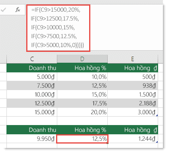Select the 12,5% cell beside 9.950đ
The image size is (169, 154).
tap(82, 139)
